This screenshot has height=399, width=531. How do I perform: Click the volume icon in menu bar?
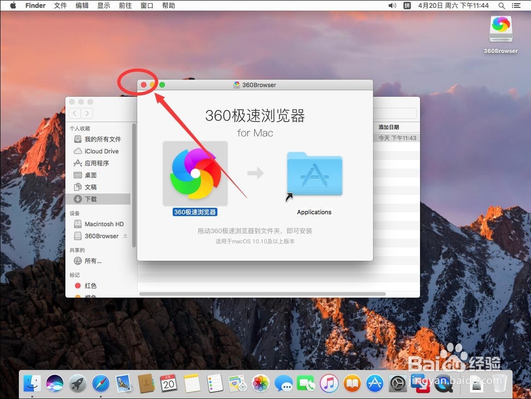392,5
